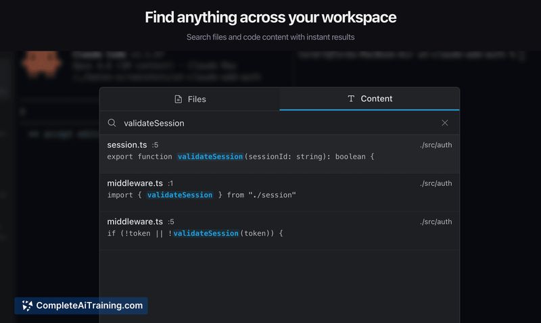Select the Content tab
Screen dimensions: 541x323
369,99
